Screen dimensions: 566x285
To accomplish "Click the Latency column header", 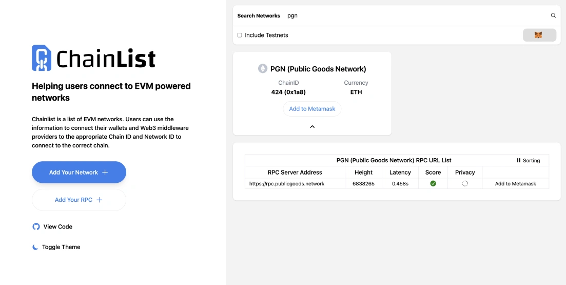I will point(400,173).
